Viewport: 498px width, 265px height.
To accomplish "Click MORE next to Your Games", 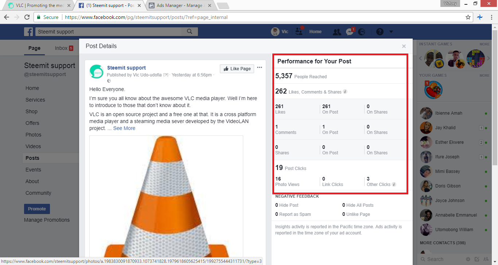I will pyautogui.click(x=485, y=76).
